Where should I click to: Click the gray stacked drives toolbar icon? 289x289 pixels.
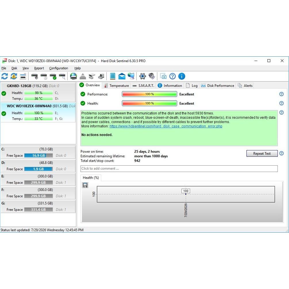[x=92, y=76]
